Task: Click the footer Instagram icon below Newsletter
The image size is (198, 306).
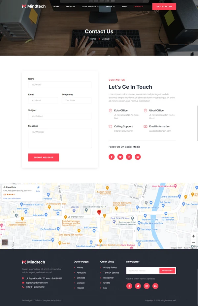Action: tap(147, 286)
